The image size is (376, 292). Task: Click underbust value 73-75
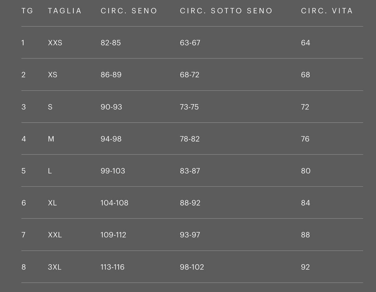click(x=189, y=107)
